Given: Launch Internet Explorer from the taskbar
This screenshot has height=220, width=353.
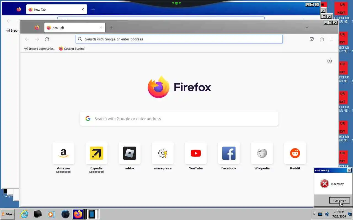Looking at the screenshot, I should click(24, 214).
